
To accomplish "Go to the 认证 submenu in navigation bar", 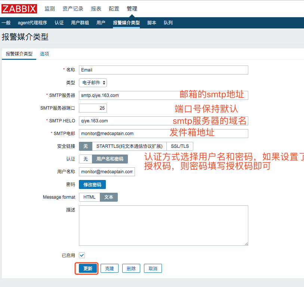I will [x=59, y=23].
